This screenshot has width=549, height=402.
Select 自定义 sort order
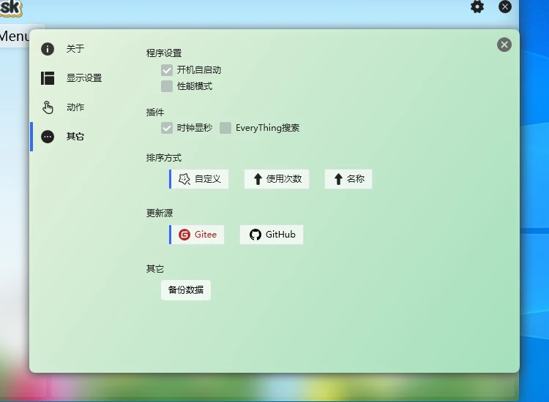[200, 179]
